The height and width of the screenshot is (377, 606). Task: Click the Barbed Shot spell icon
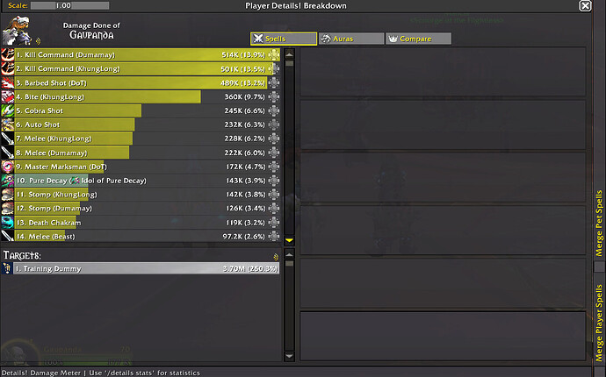click(8, 83)
